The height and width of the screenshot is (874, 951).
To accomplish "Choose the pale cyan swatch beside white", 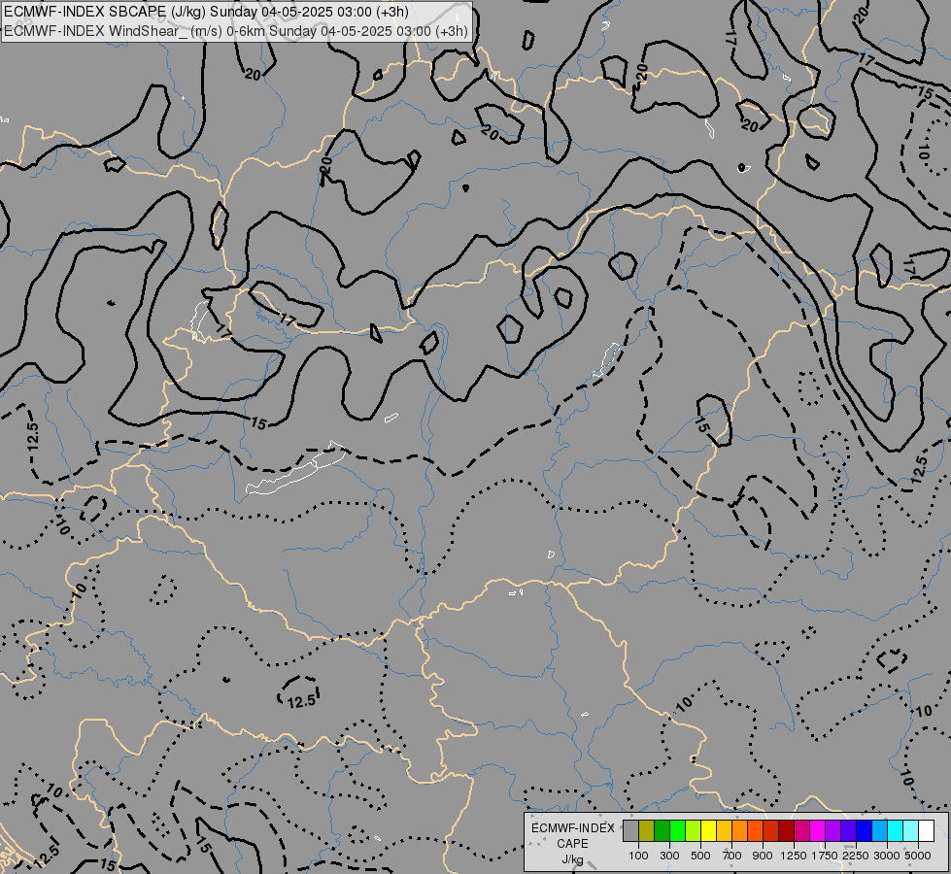I will click(x=910, y=831).
